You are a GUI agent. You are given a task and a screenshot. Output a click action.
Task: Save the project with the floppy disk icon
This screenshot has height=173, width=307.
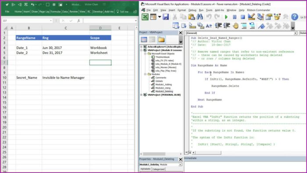tap(166, 17)
